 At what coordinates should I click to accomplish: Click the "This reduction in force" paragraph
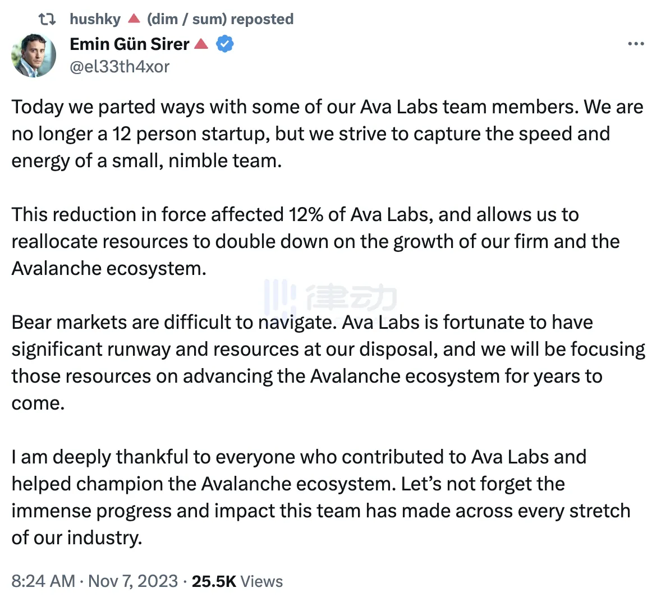(x=314, y=241)
